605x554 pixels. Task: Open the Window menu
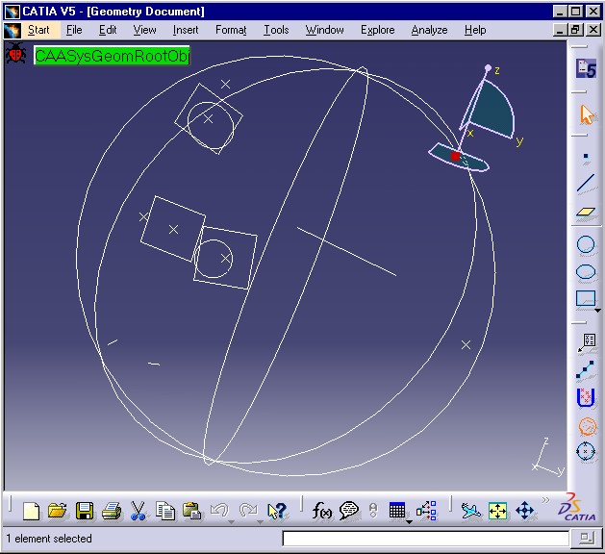324,30
